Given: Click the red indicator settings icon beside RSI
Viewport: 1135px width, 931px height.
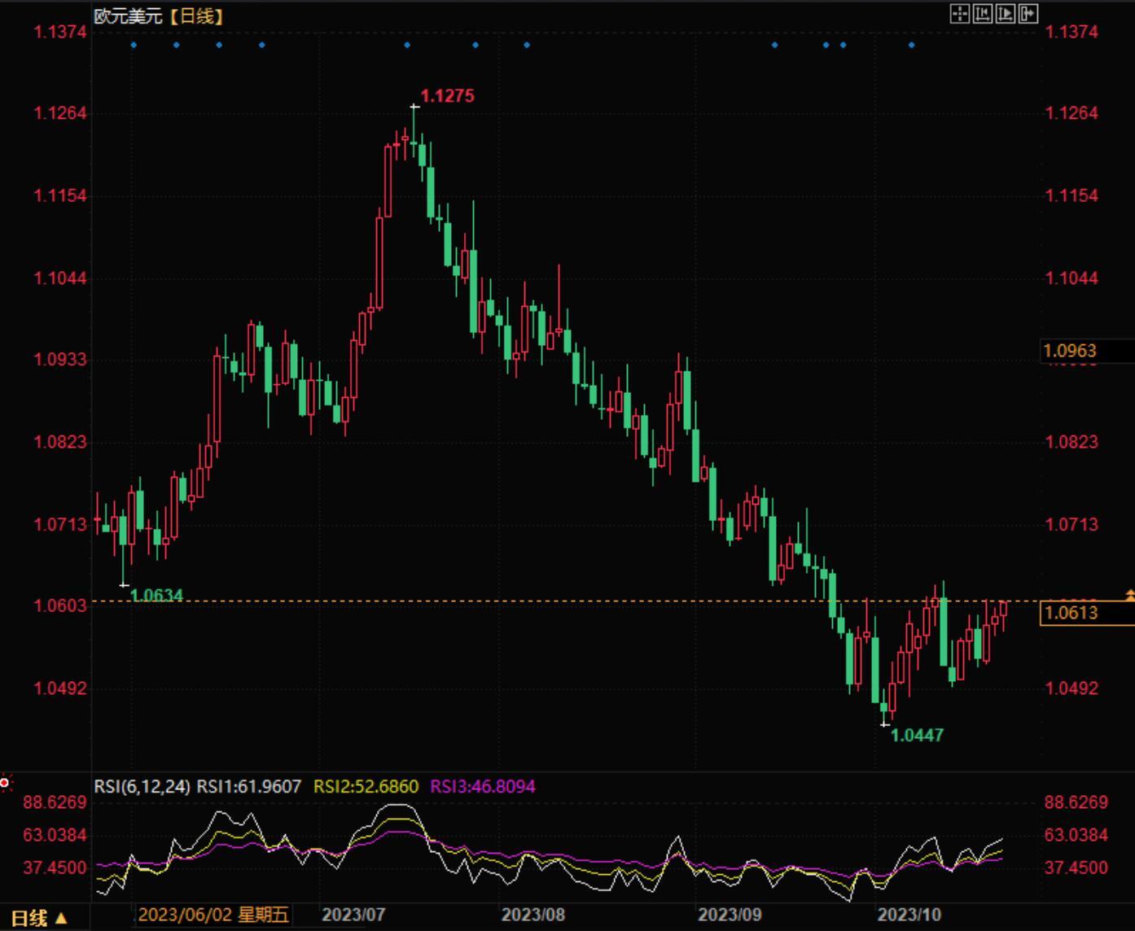Looking at the screenshot, I should (x=5, y=783).
